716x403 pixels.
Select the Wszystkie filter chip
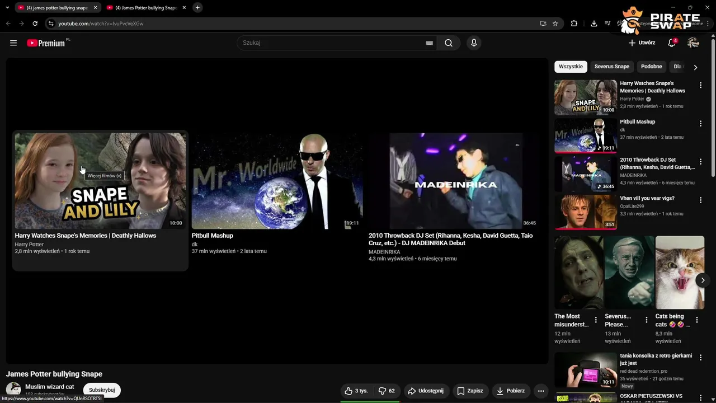click(571, 67)
